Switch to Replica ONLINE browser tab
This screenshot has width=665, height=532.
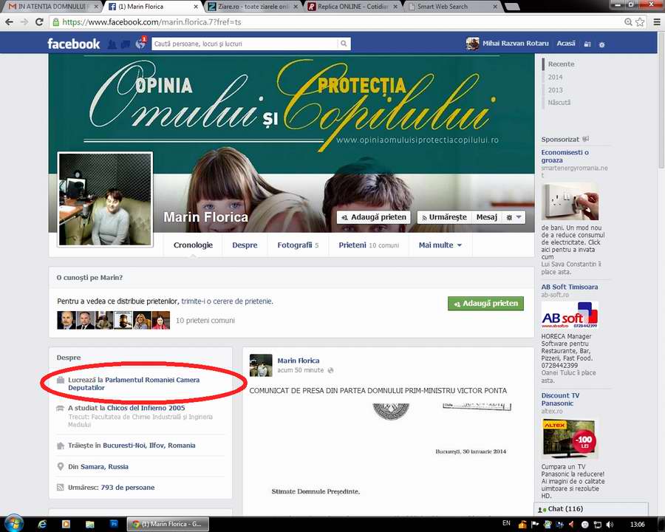point(353,7)
